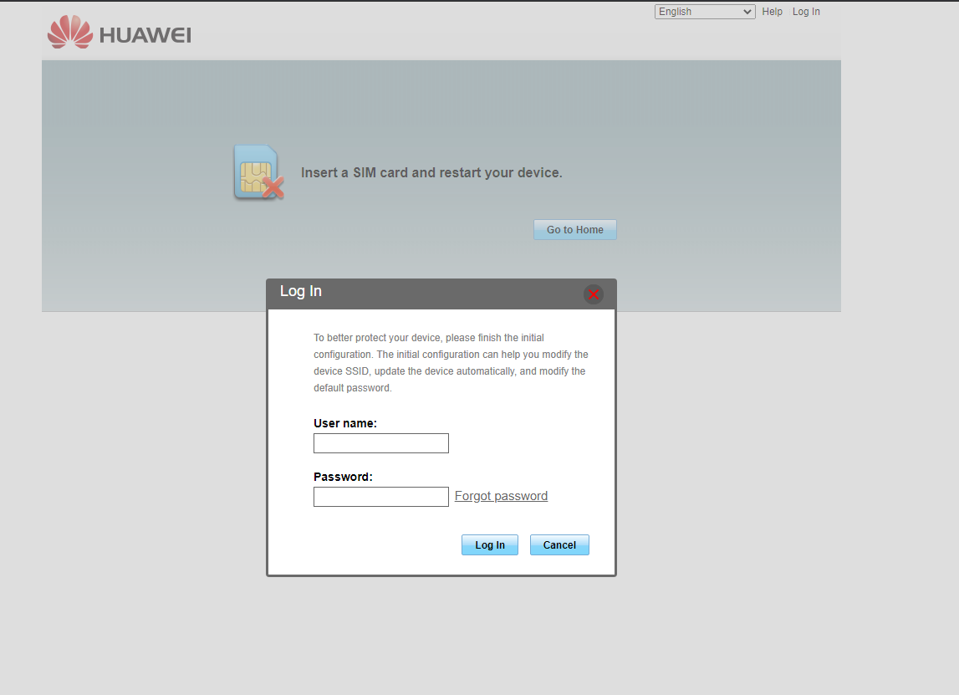This screenshot has width=959, height=695.
Task: Submit with the dialog Log In button
Action: click(489, 545)
